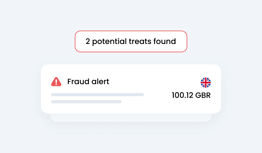262x153 pixels.
Task: Click the shorter gray placeholder line
Action: [x=86, y=102]
